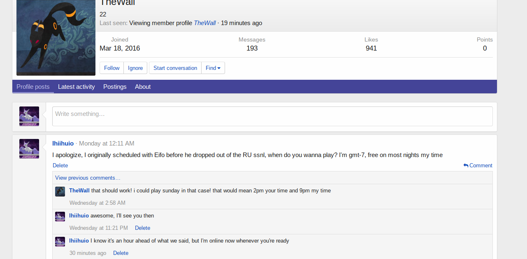Start conversation with TheWall
This screenshot has width=527, height=259.
coord(175,68)
